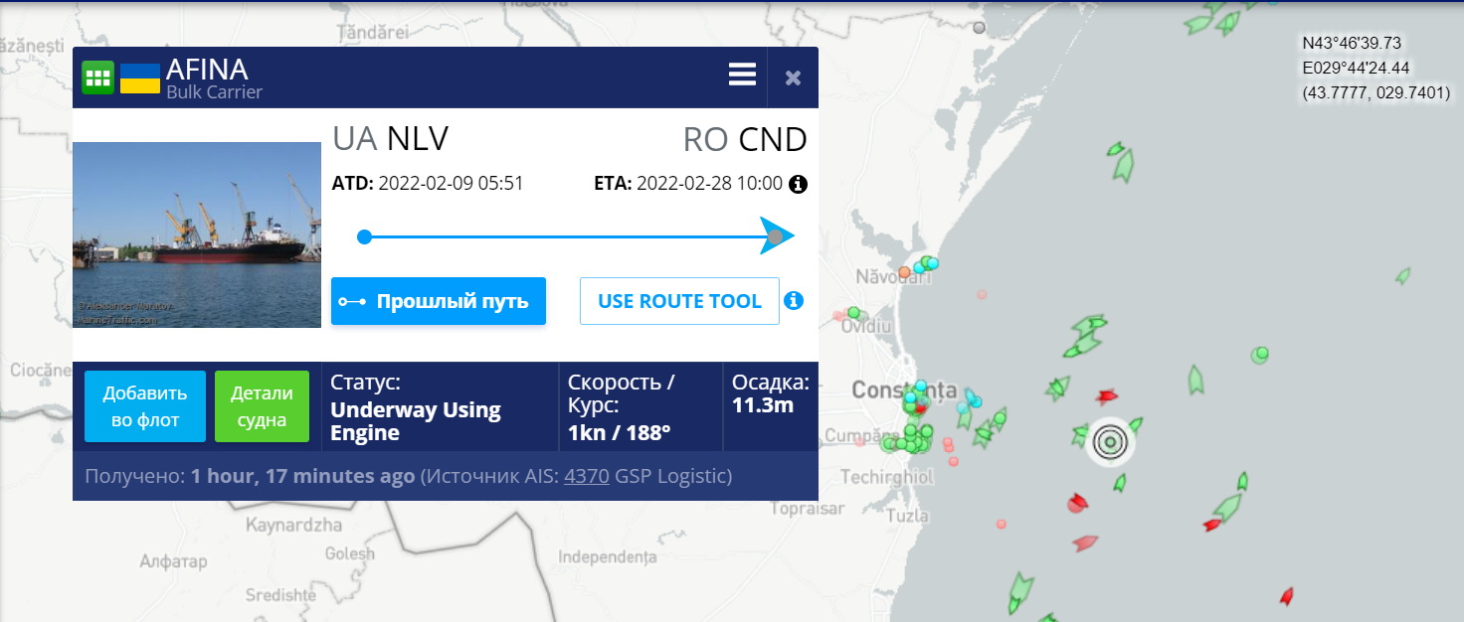Open the AFINA ship photo thumbnail
1464x622 pixels.
[x=197, y=234]
